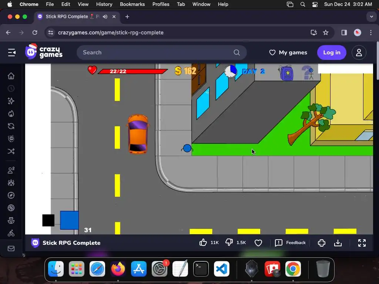Open the Edit menu
Viewport: 379px width, 284px height.
coord(66,4)
